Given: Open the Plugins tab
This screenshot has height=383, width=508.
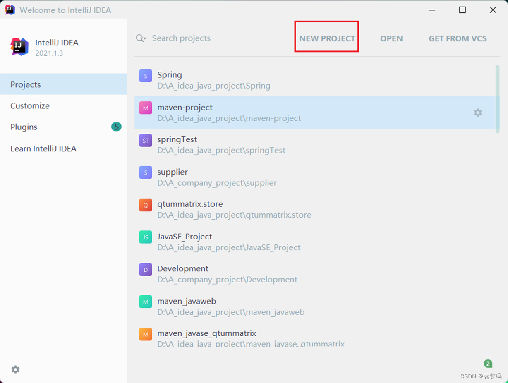Looking at the screenshot, I should [x=63, y=127].
